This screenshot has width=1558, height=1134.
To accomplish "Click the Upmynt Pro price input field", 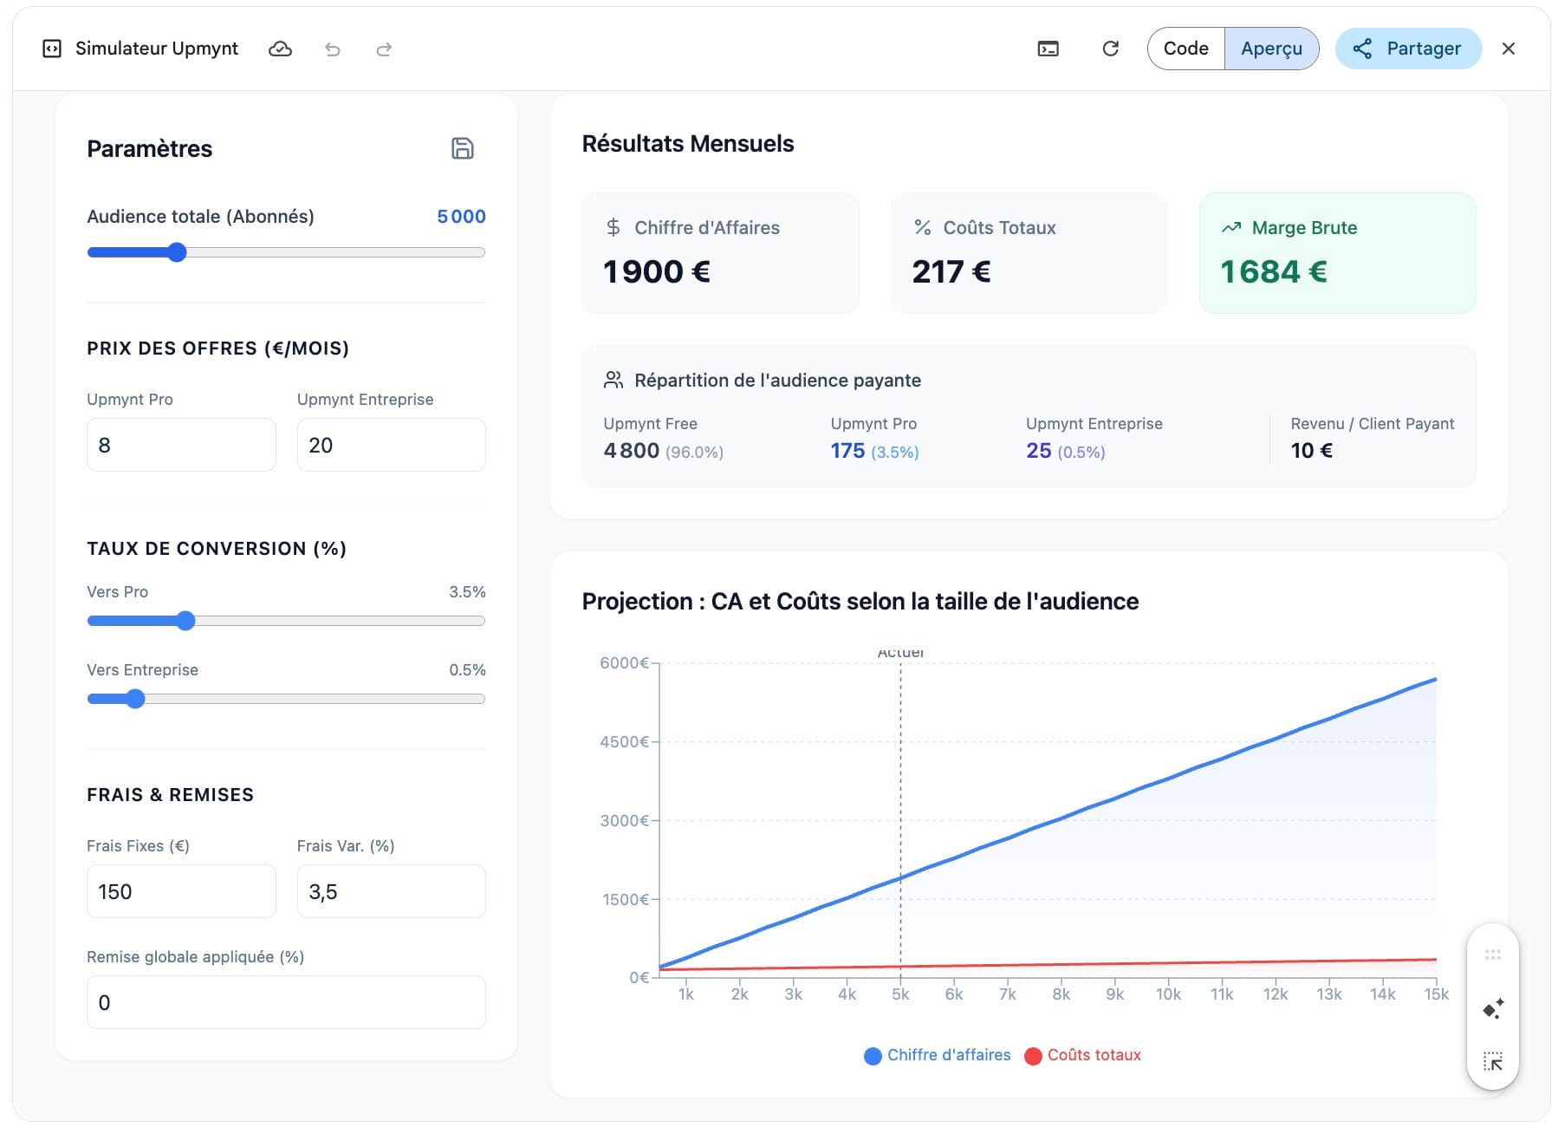I will point(181,445).
